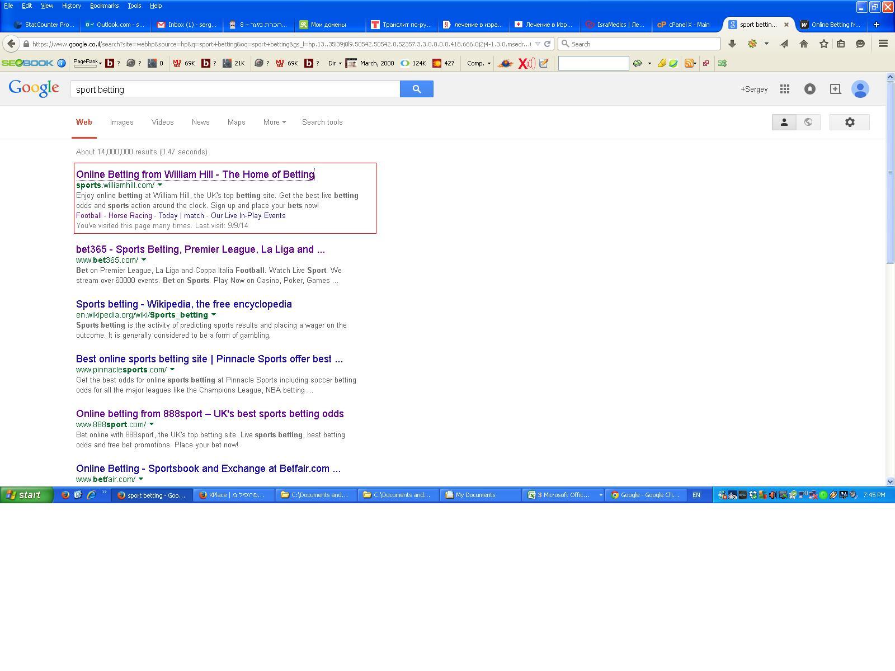Open the Google apps grid
Viewport: 895px width, 671px height.
(x=785, y=89)
